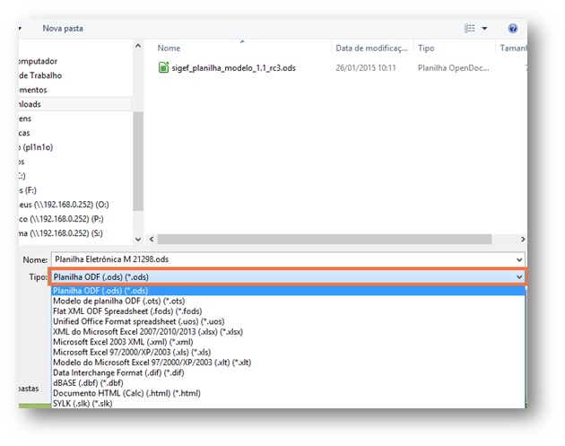Open the view options icon

[x=470, y=29]
